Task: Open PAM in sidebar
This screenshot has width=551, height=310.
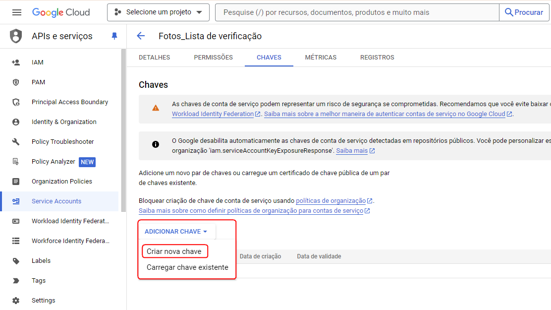Action: [x=38, y=82]
